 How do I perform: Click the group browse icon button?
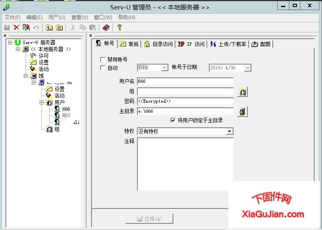click(243, 92)
